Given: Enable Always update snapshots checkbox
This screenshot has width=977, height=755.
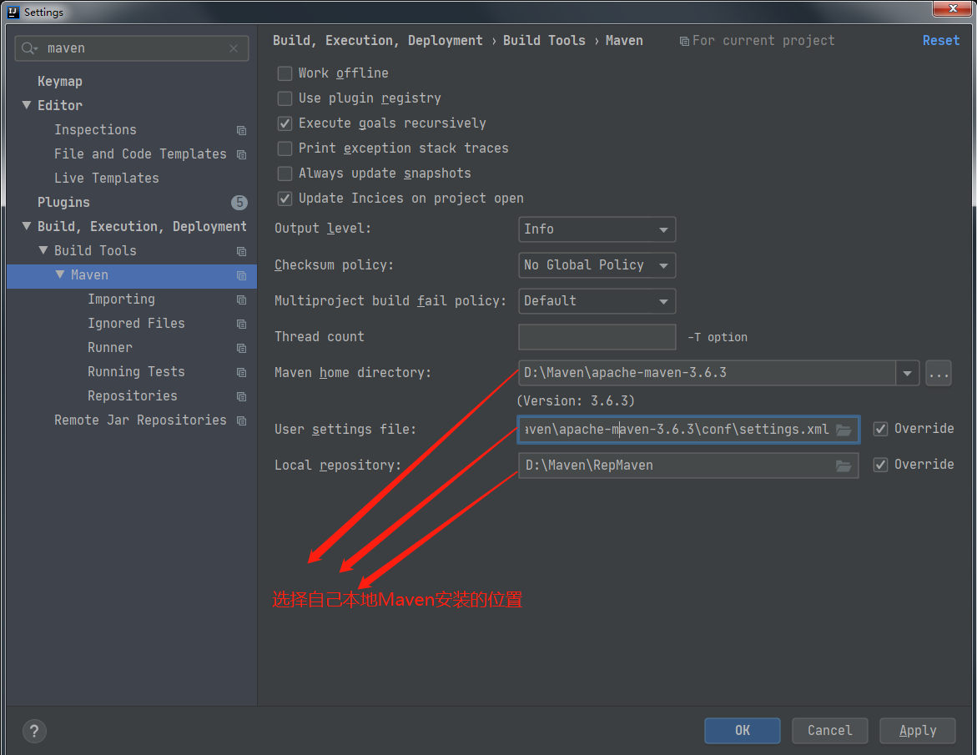Looking at the screenshot, I should 285,174.
